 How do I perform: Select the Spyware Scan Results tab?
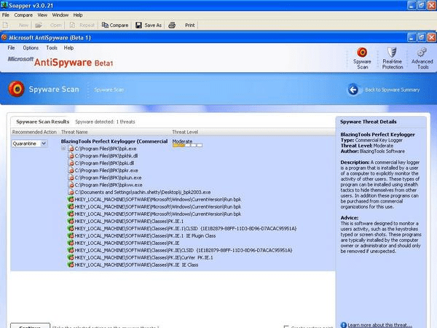(x=43, y=121)
